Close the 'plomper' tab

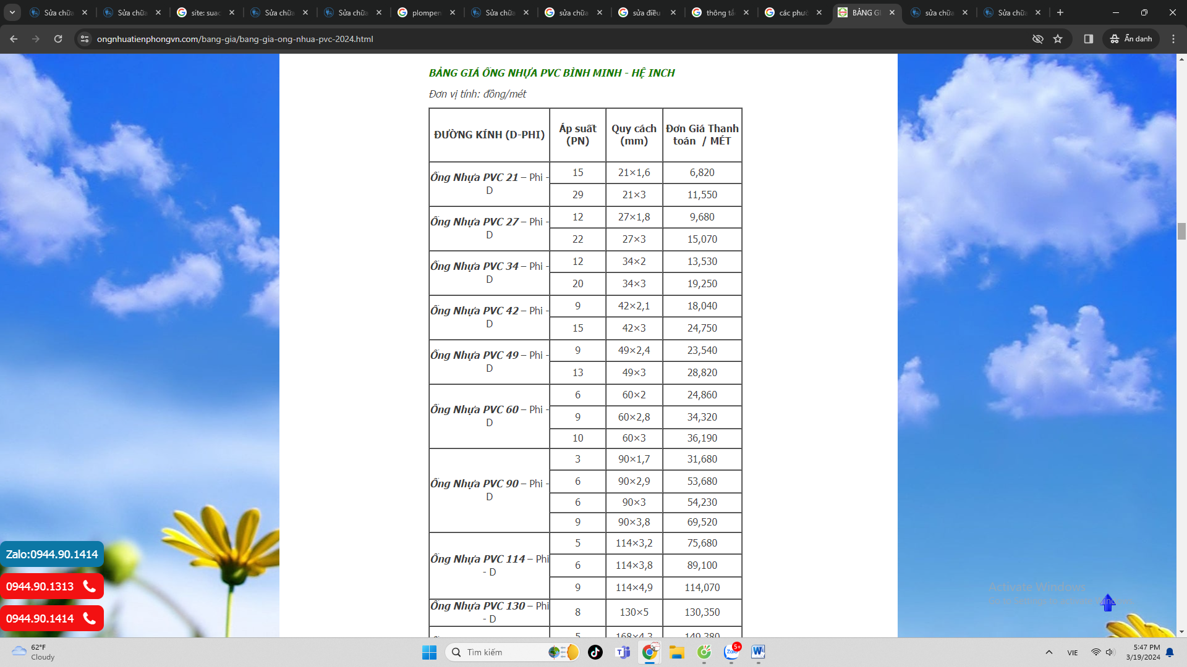[x=453, y=12]
